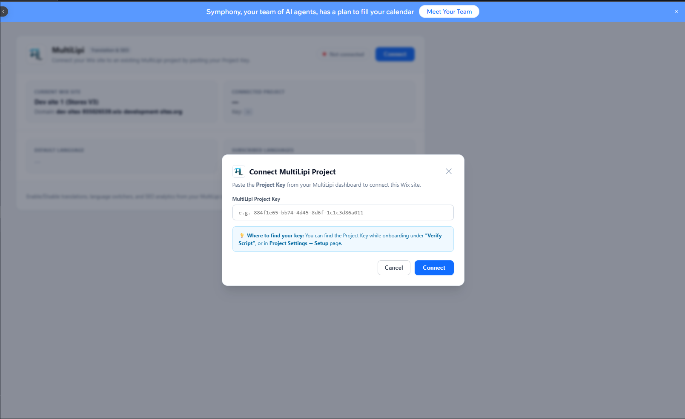Click the "MultiLipi Project Key" field label
Screen dimensions: 685x419
tap(256, 199)
